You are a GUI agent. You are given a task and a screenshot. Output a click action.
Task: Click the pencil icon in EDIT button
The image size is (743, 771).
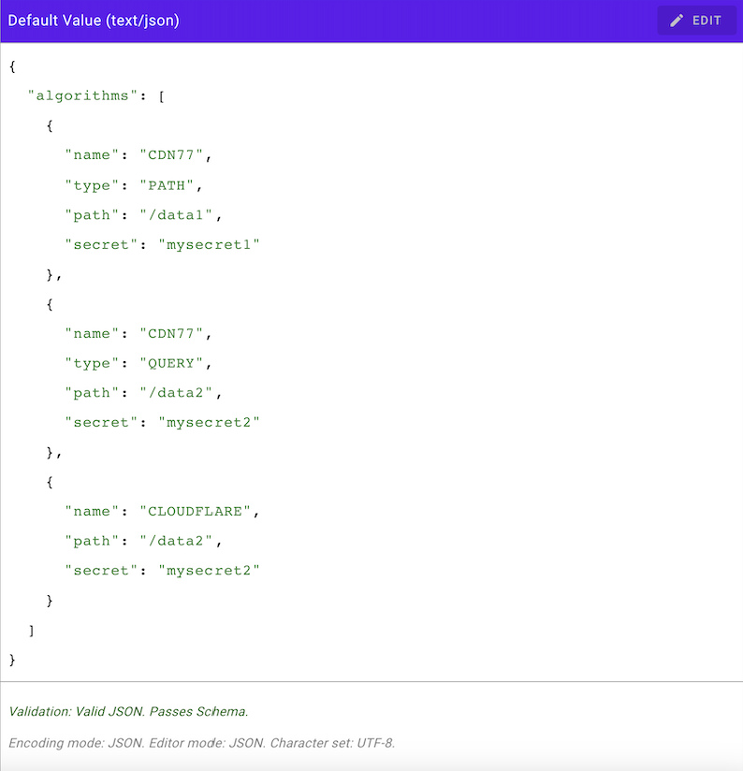pos(677,21)
